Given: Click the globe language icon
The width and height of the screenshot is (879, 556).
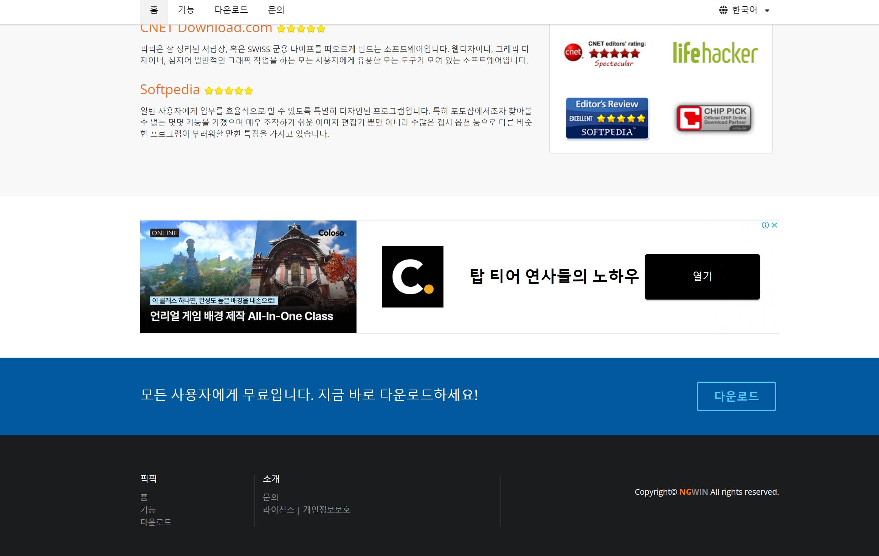Looking at the screenshot, I should (723, 10).
